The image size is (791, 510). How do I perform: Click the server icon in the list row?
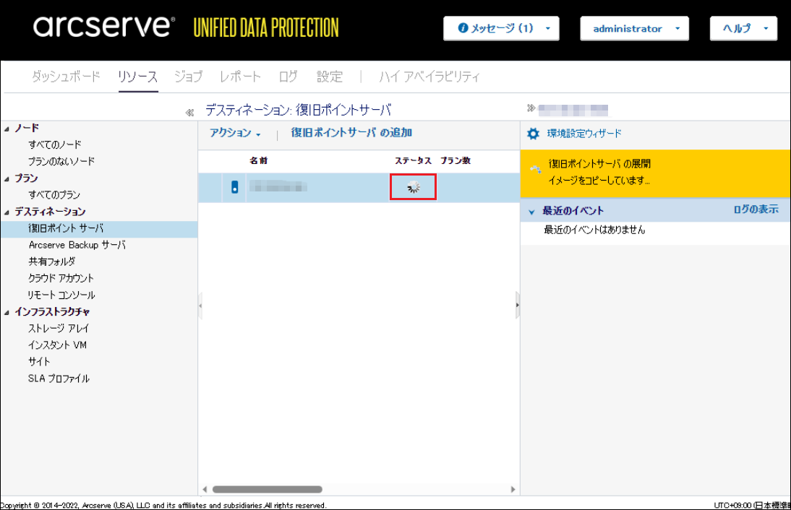[x=234, y=188]
